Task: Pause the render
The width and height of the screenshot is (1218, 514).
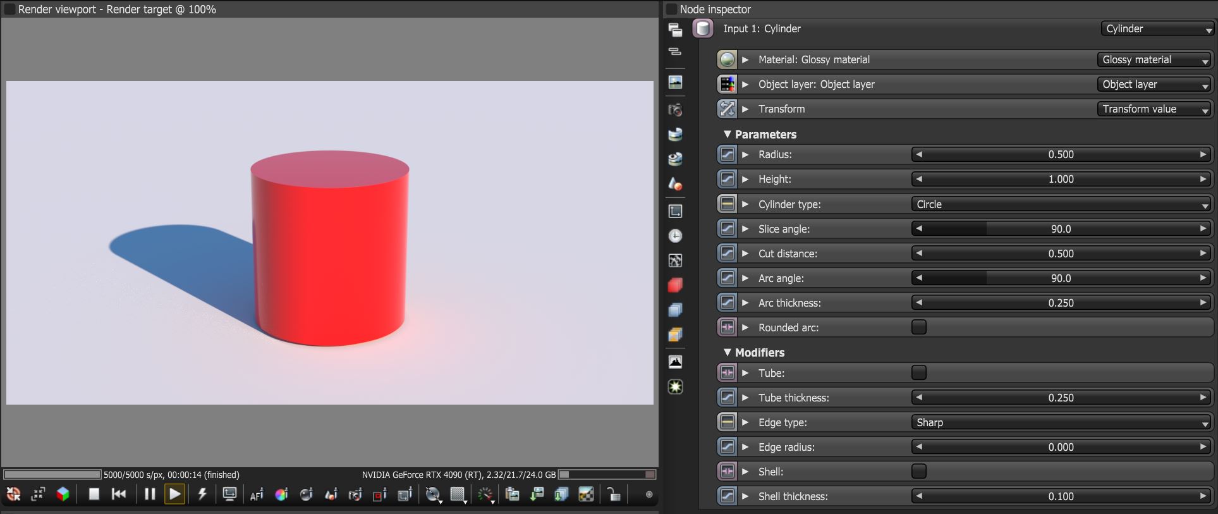Action: (150, 494)
